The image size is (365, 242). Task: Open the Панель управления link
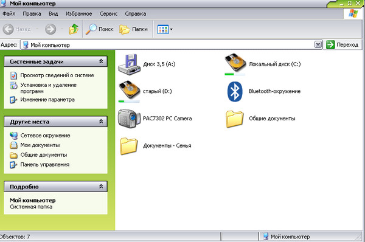[x=45, y=165]
